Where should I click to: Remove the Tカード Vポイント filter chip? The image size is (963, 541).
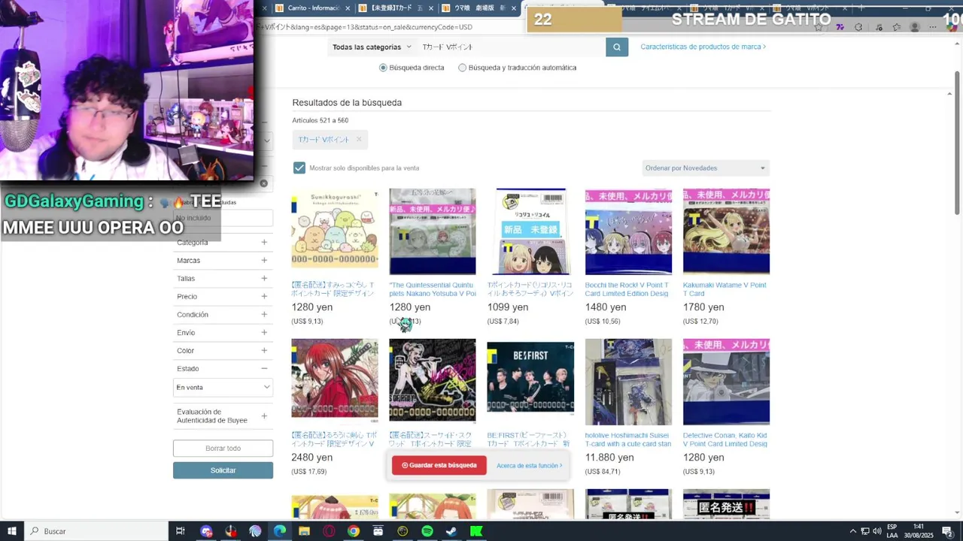coord(359,139)
